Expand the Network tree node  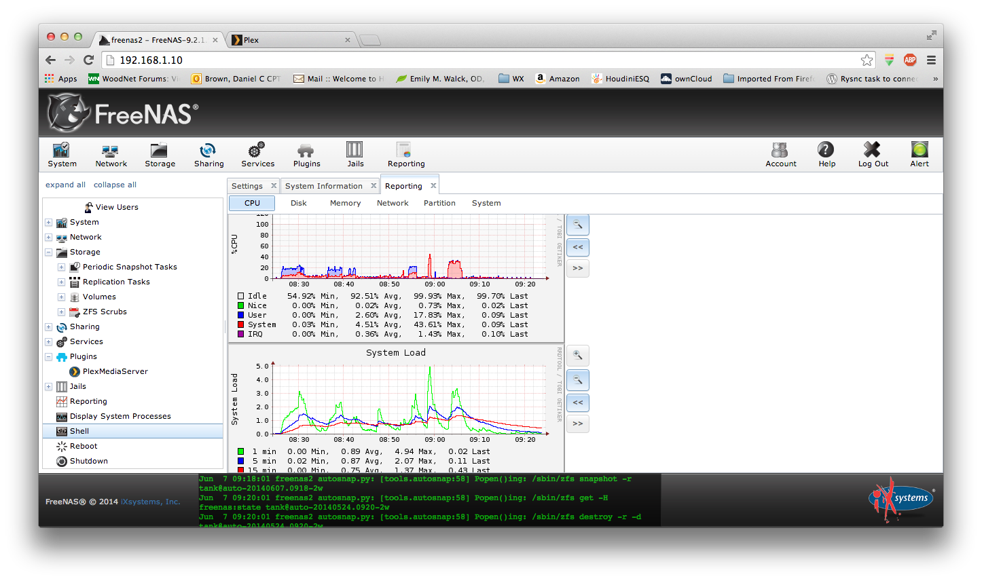coord(48,238)
